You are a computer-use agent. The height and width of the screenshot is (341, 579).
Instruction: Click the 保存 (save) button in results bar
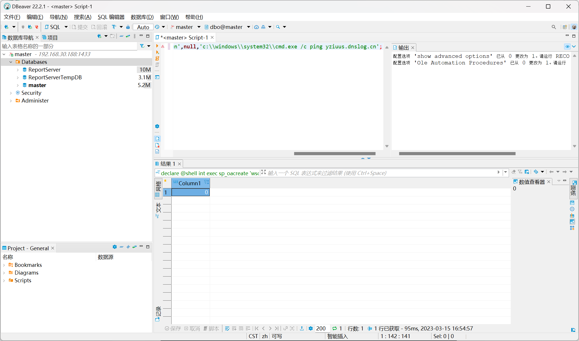[x=173, y=328]
